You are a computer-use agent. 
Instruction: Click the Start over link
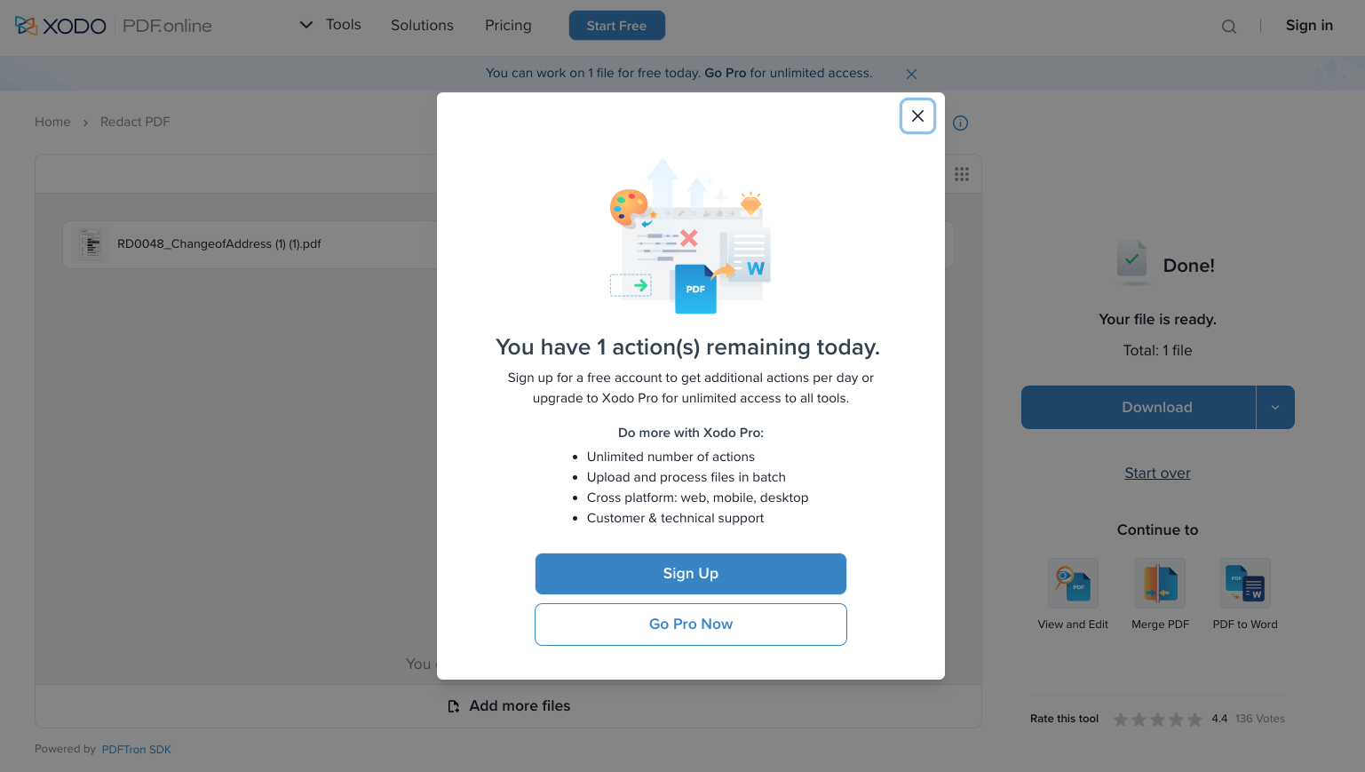(1157, 474)
